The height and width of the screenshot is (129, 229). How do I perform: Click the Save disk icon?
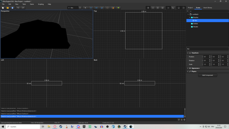[13, 8]
